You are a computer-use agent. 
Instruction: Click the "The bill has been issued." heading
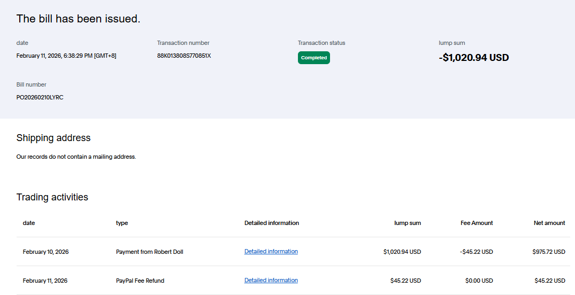coord(78,19)
